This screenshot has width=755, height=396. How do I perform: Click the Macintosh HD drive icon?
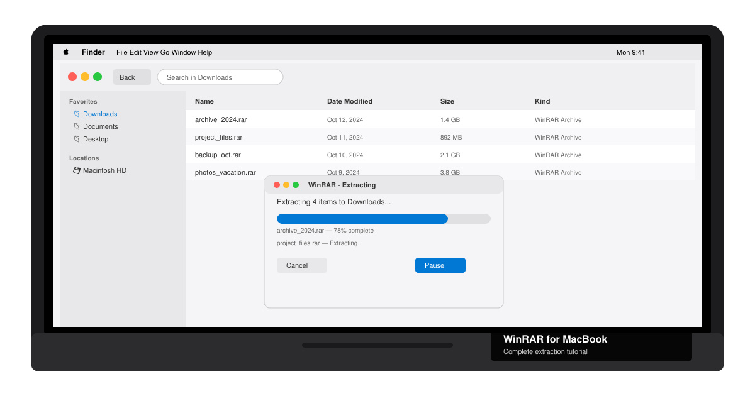(77, 170)
